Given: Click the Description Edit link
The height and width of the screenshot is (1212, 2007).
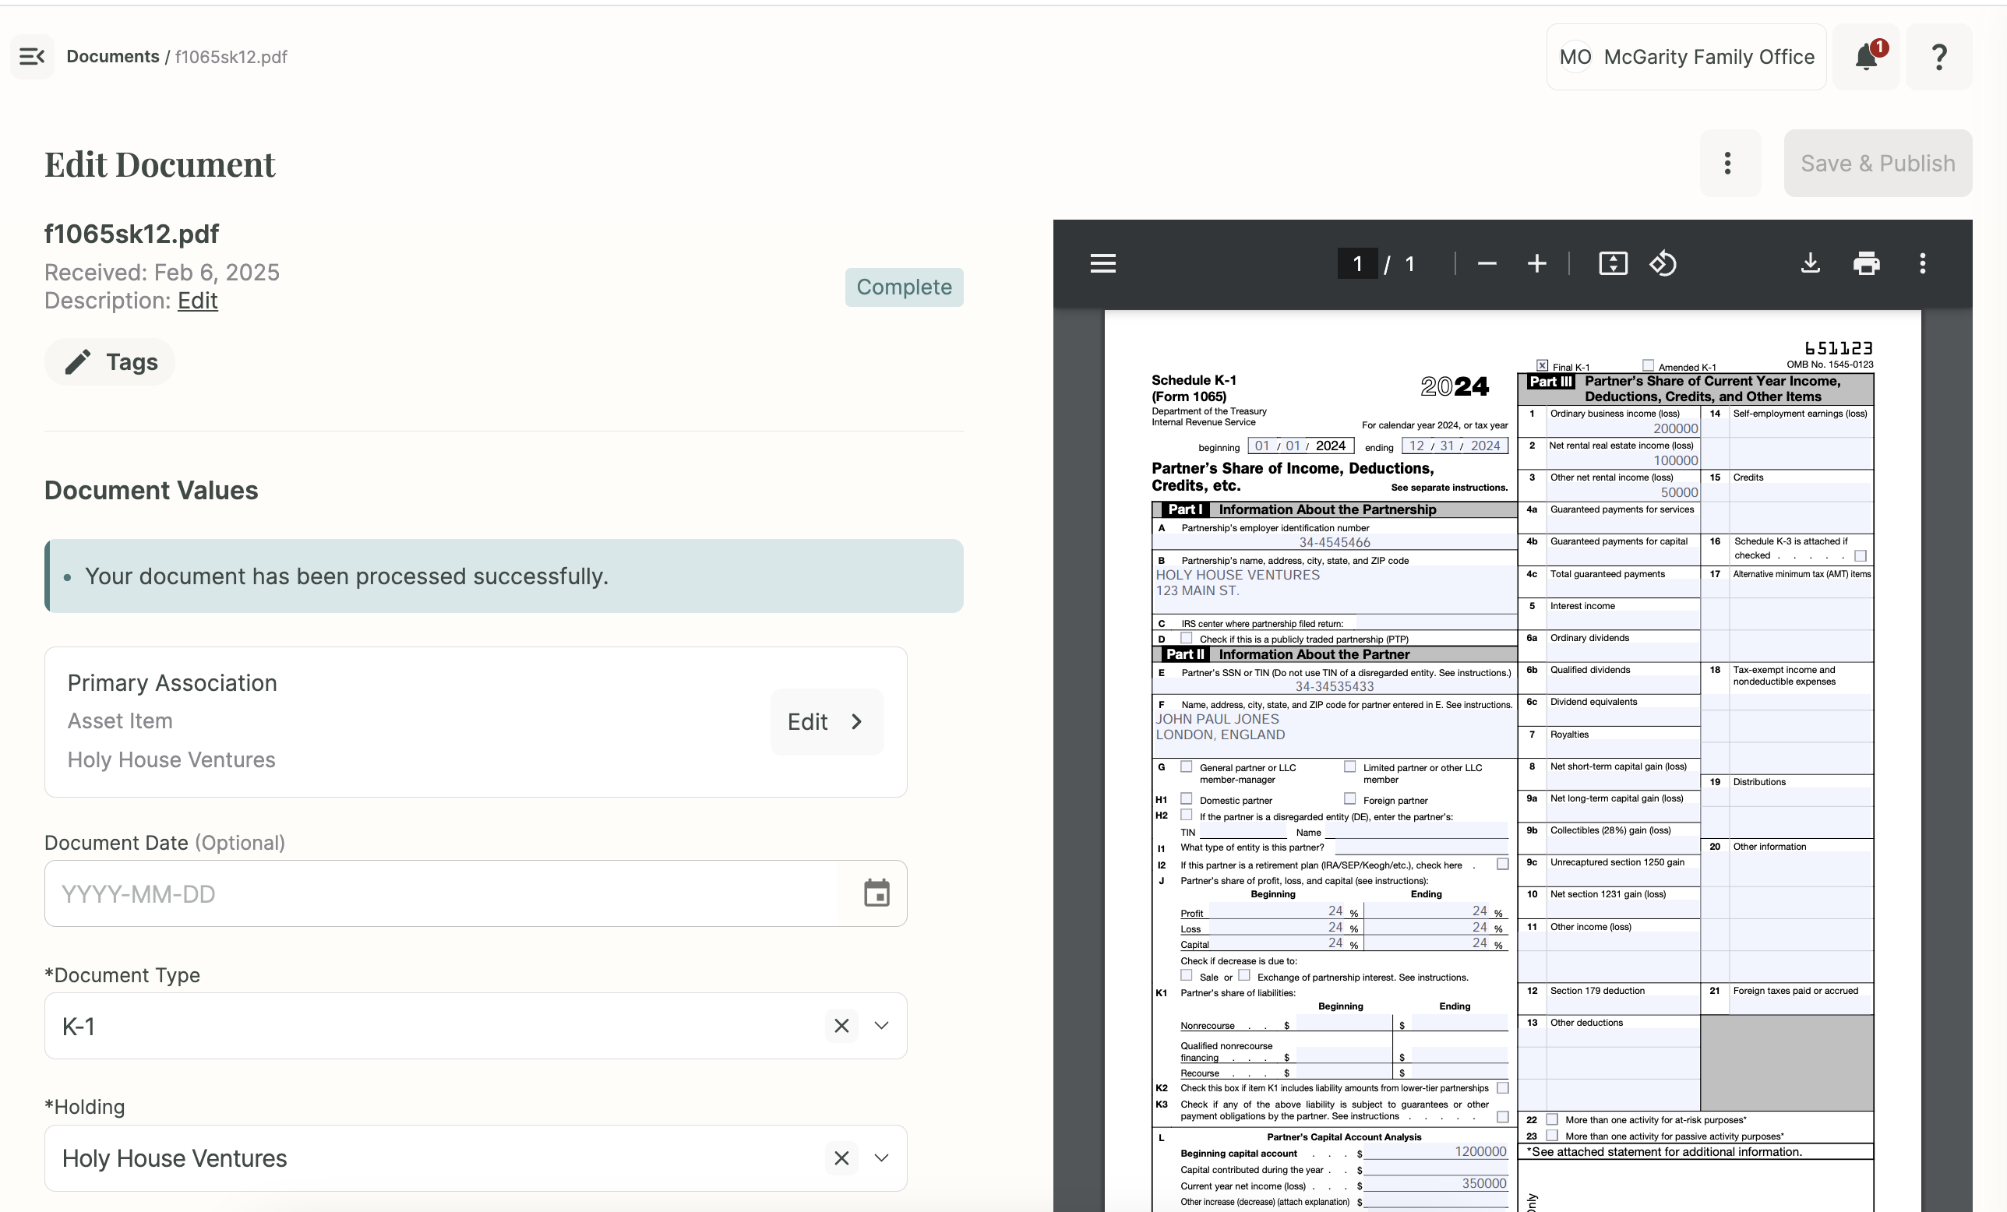Looking at the screenshot, I should click(x=197, y=301).
